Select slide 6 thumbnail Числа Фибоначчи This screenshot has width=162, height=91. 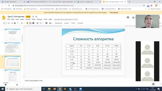pos(13,35)
